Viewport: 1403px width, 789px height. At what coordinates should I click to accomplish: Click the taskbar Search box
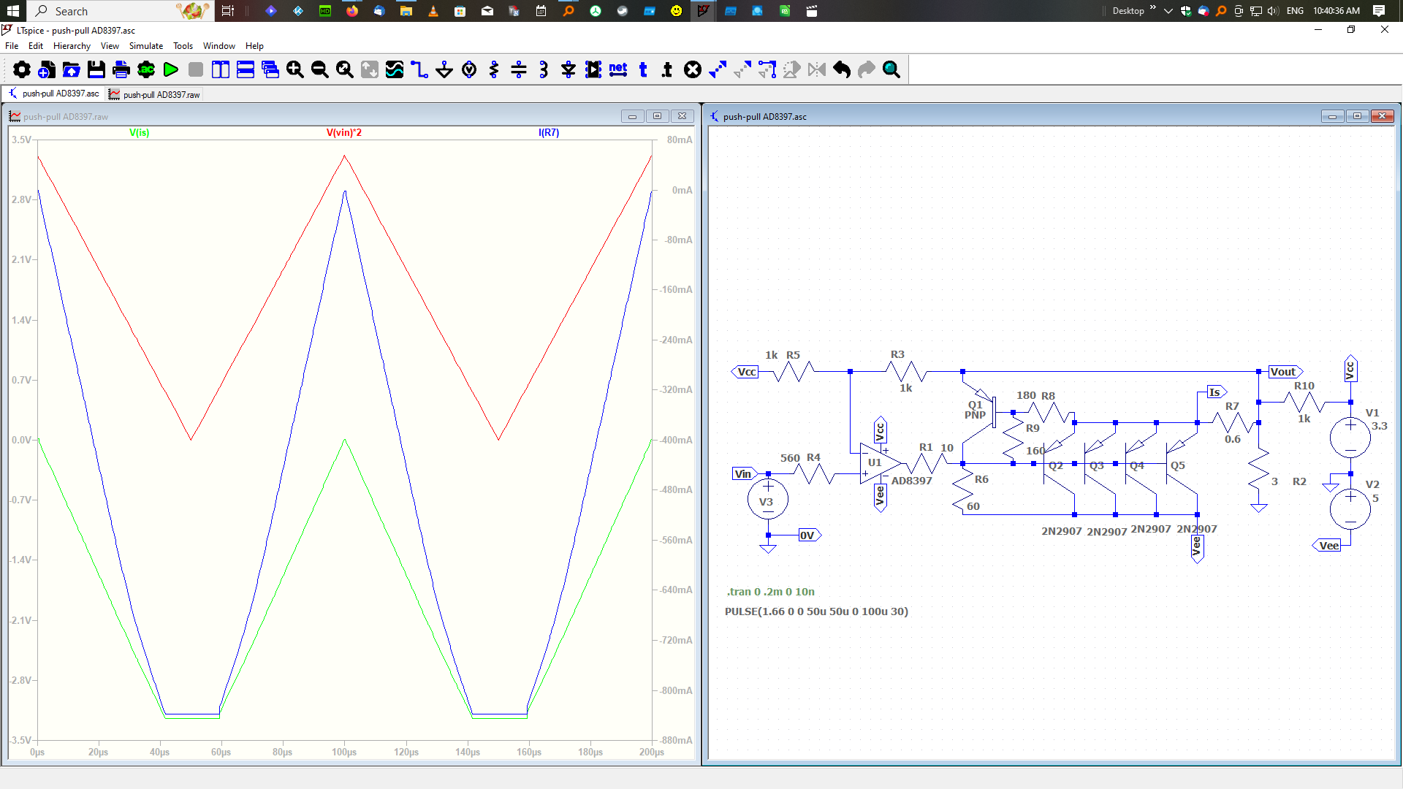[x=121, y=11]
